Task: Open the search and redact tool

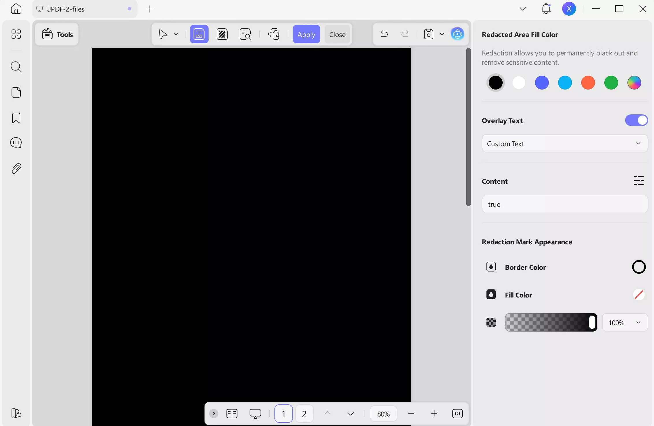Action: point(245,34)
